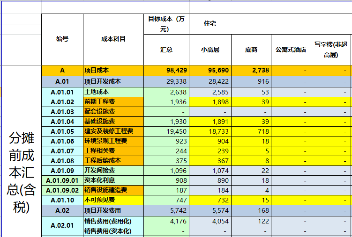This screenshot has height=237, width=352.
Task: Click the orange cell labeled A
Action: (62, 70)
